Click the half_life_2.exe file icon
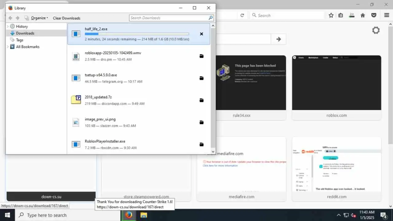 pyautogui.click(x=76, y=34)
